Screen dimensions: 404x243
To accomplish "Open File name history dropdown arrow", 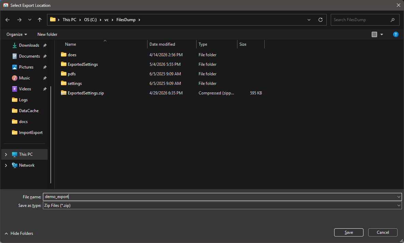I will click(399, 197).
